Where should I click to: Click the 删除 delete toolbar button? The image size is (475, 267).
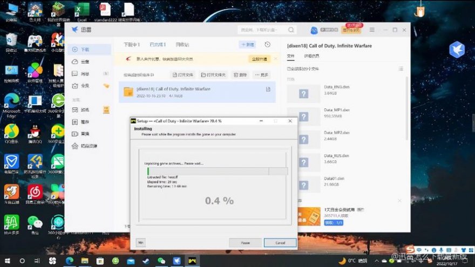(x=240, y=75)
